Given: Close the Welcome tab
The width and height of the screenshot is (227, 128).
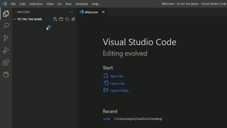Looking at the screenshot, I should point(103,12).
